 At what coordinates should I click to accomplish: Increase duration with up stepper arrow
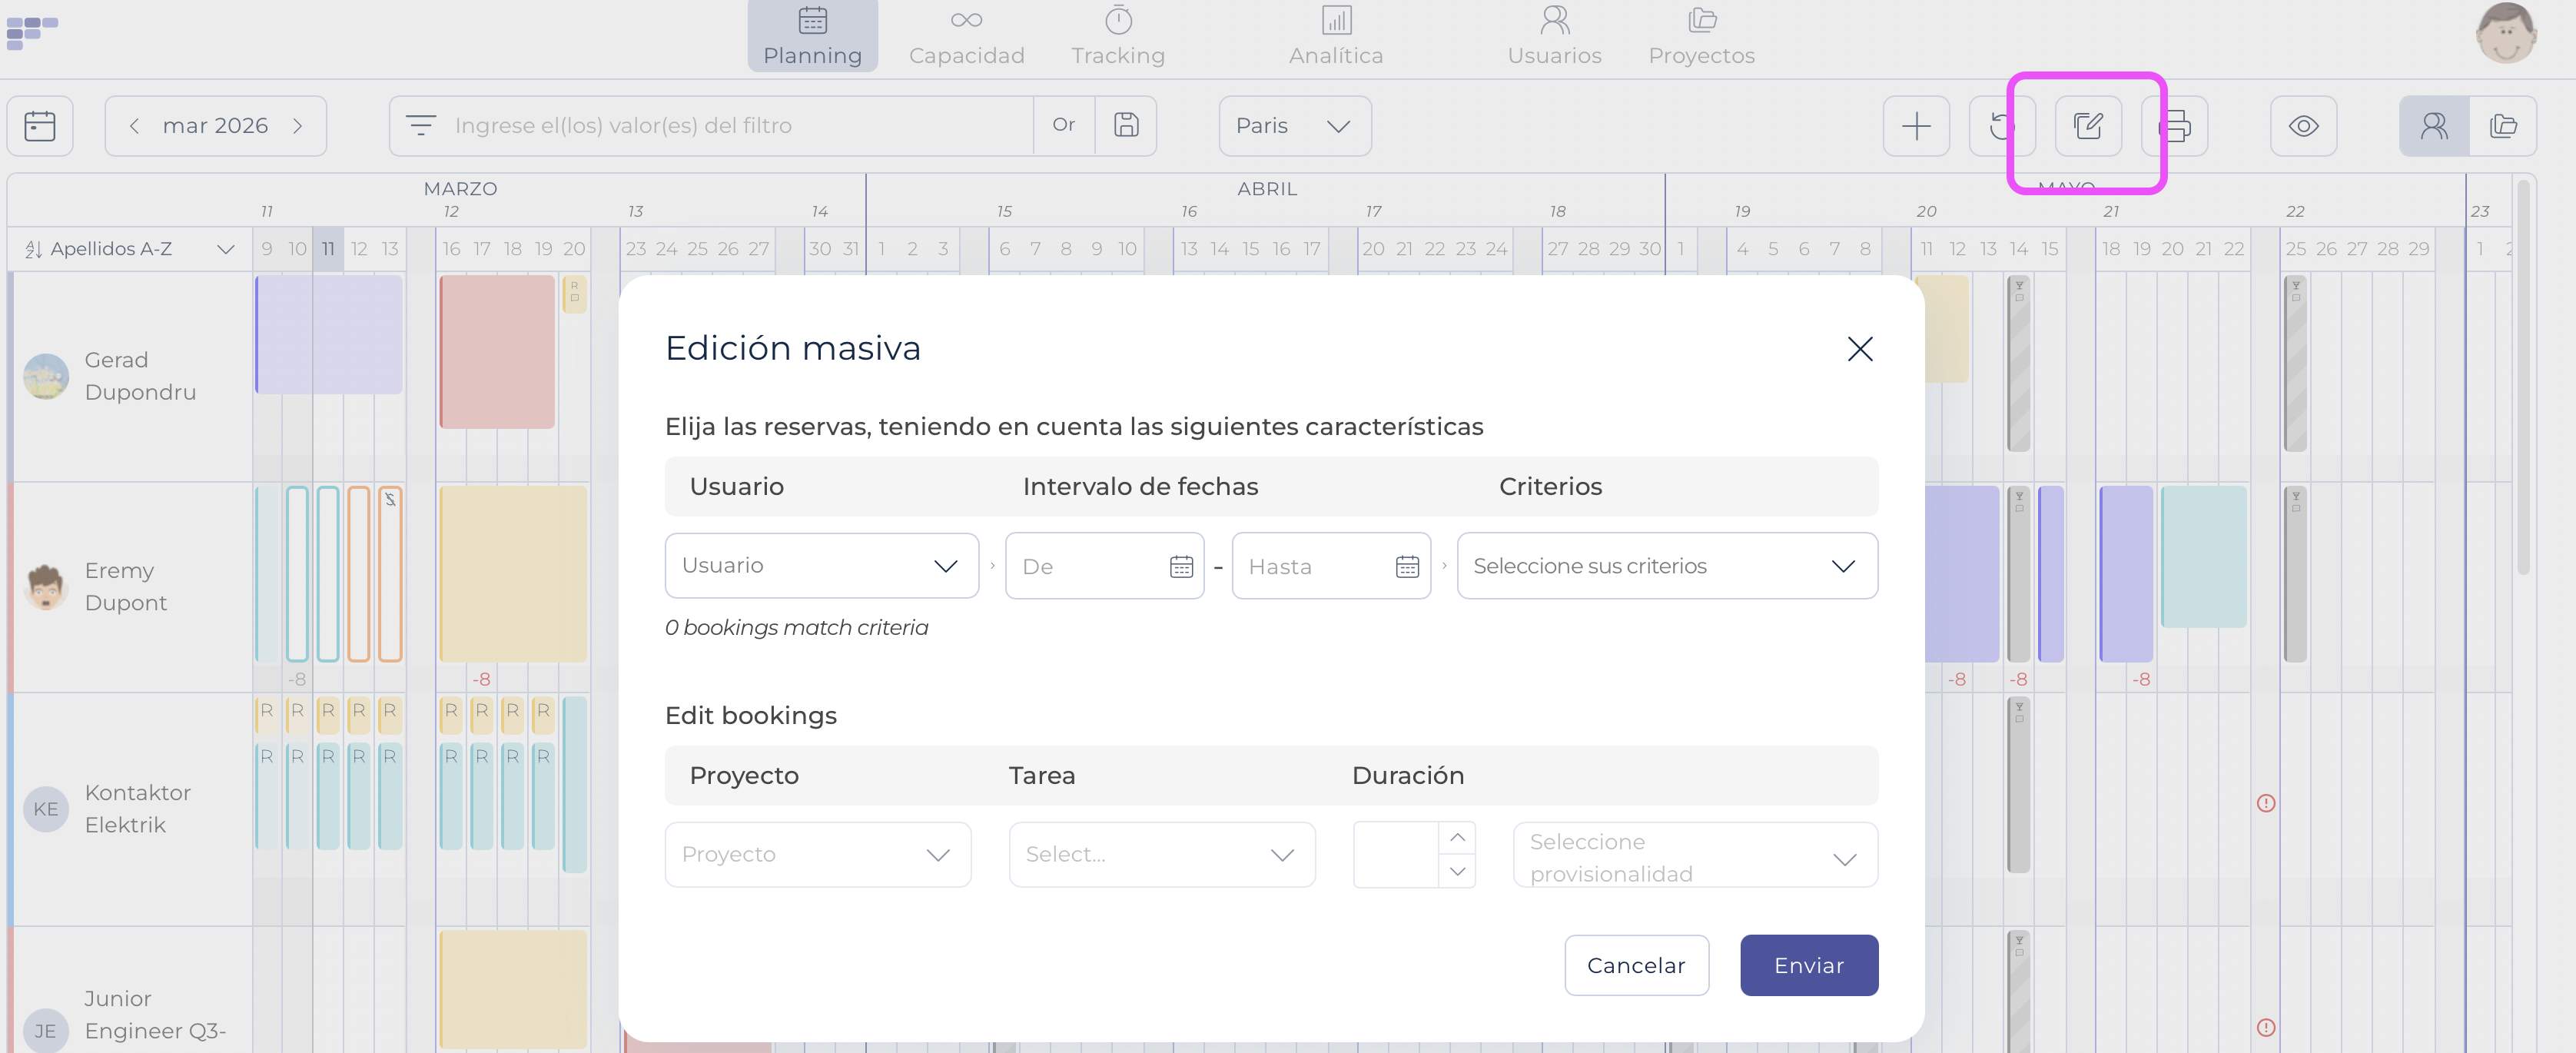(1457, 838)
